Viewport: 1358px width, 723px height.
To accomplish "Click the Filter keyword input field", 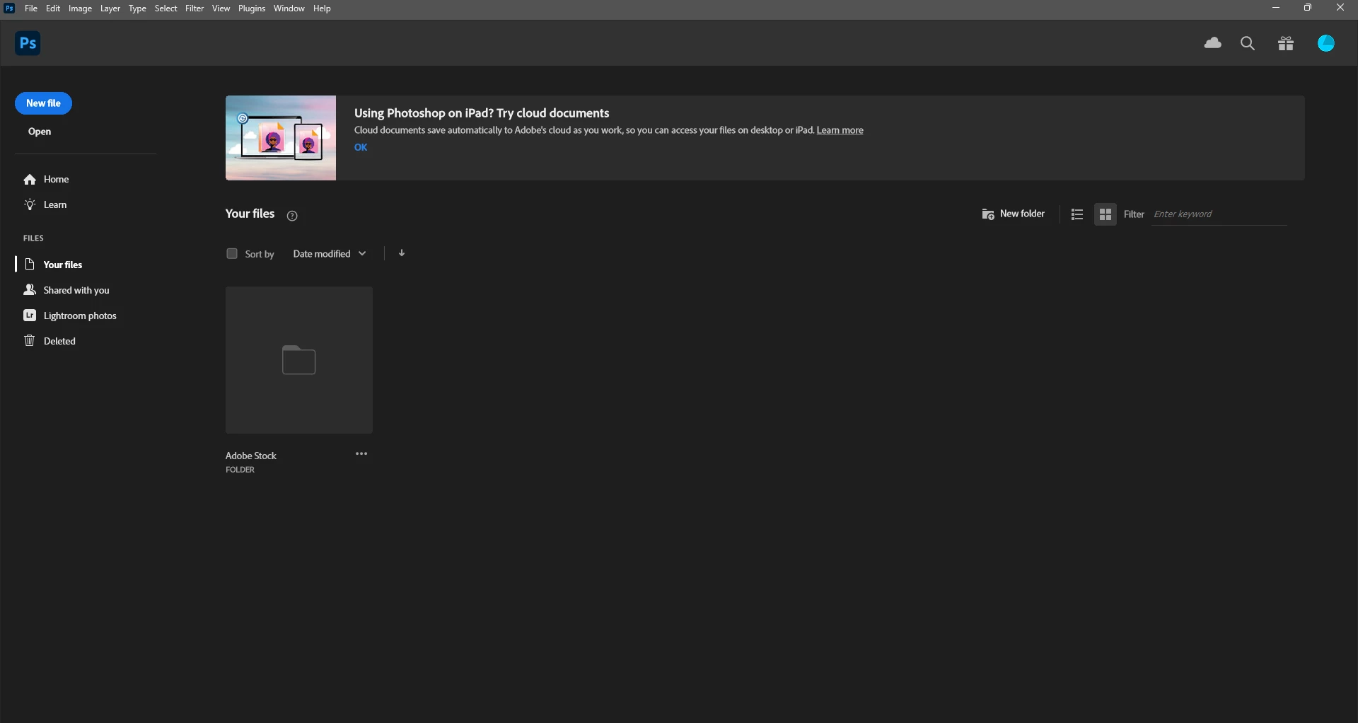I will coord(1219,214).
